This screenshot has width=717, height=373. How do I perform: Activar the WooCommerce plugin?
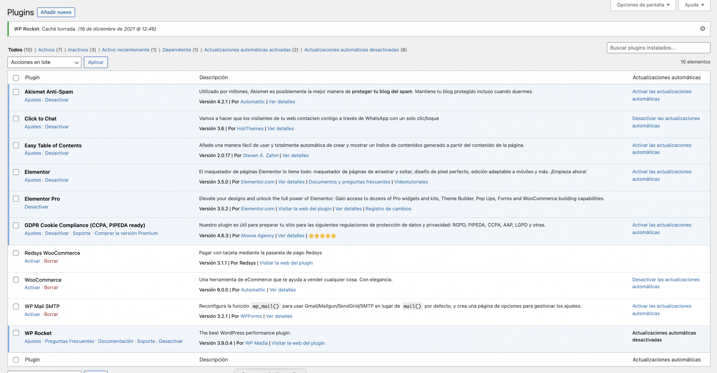(x=32, y=287)
